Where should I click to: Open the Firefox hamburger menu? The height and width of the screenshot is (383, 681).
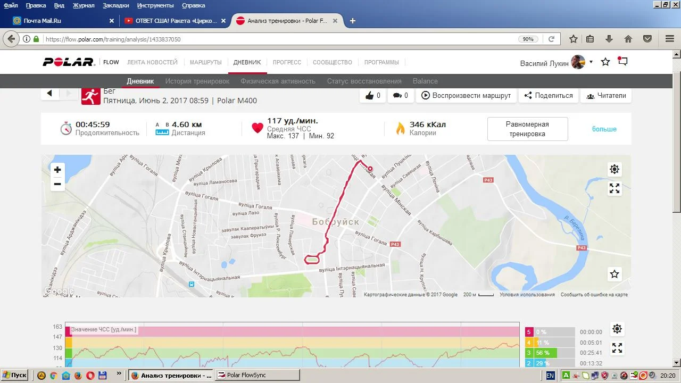pos(670,39)
